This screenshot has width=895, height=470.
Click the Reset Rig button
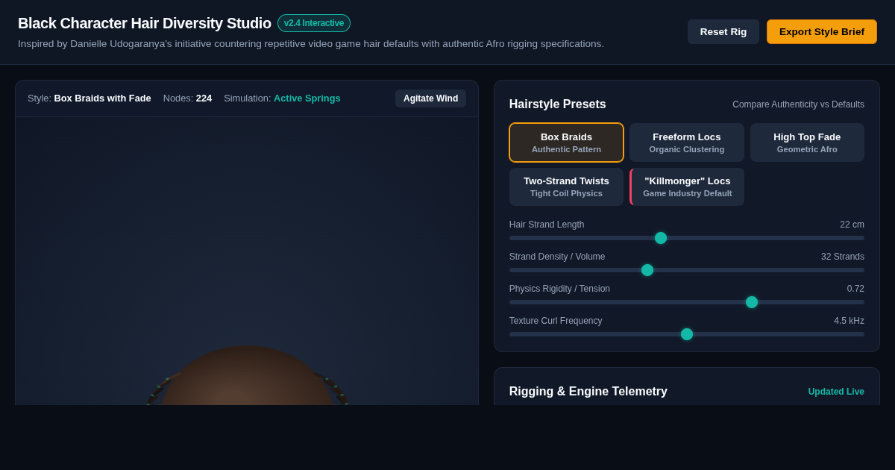[723, 31]
